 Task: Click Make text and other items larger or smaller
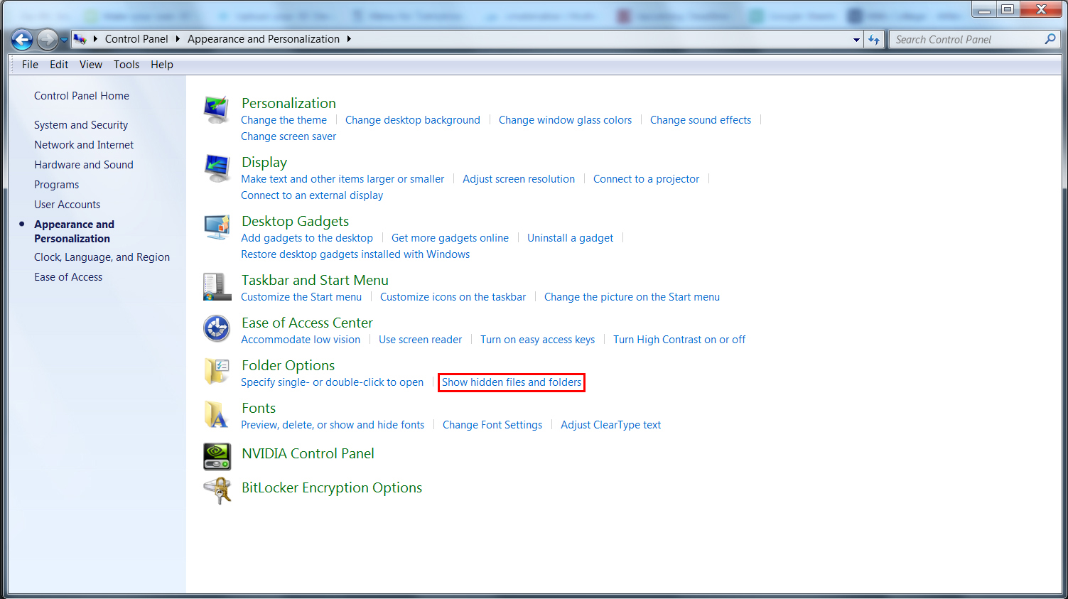pos(342,179)
